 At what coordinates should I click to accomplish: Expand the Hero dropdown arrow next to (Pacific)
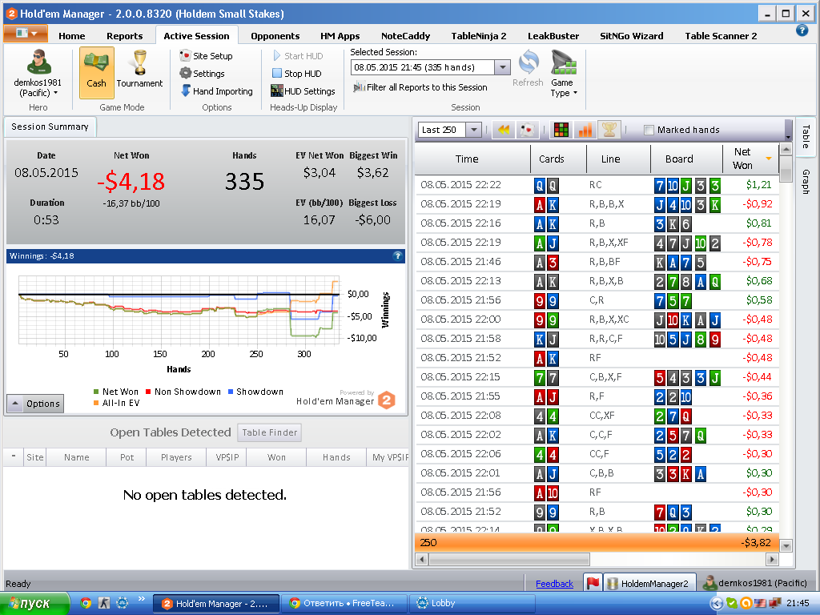tap(55, 93)
